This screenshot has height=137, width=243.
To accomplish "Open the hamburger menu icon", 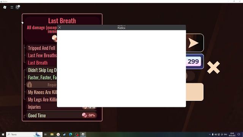I will pos(12,7).
